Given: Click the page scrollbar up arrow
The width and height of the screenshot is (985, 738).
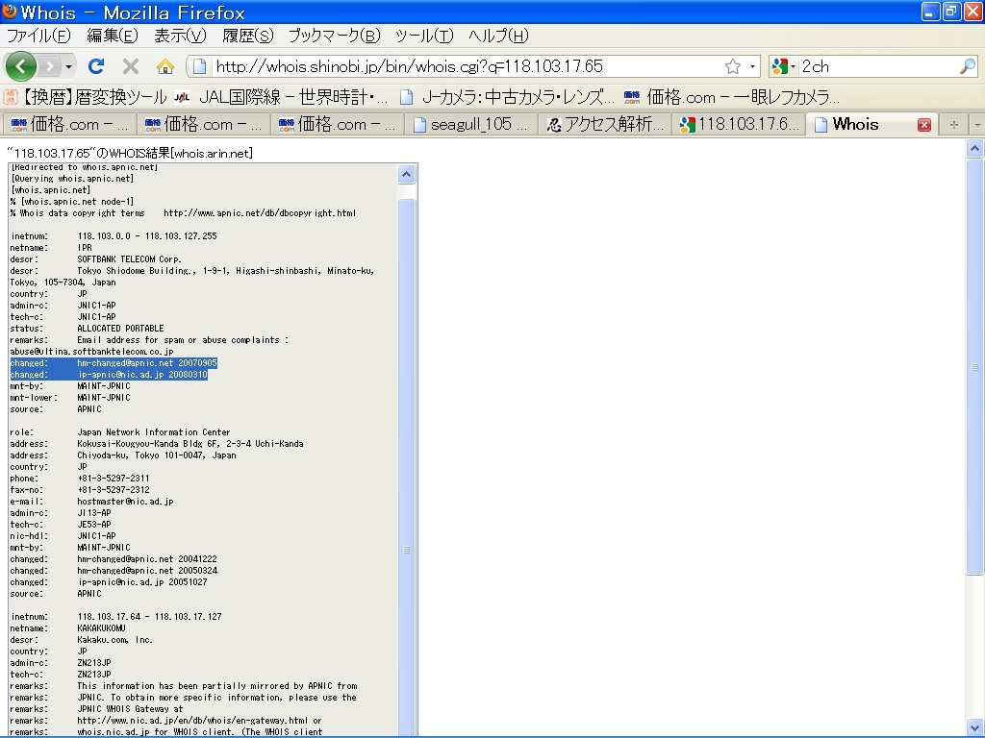Looking at the screenshot, I should tap(975, 149).
